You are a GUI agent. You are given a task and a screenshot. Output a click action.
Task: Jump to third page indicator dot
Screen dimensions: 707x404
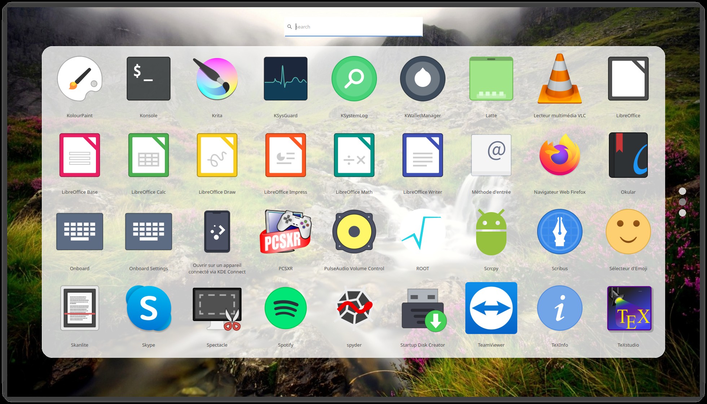click(682, 213)
